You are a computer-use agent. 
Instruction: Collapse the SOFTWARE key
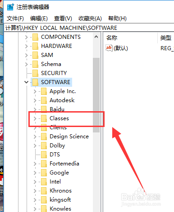pos(27,82)
